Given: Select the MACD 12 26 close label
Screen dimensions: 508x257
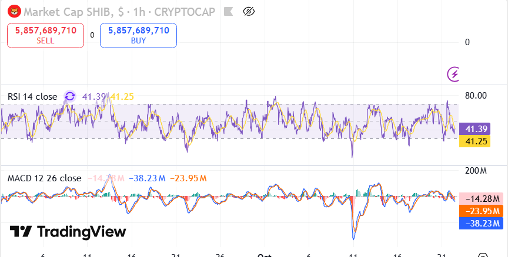Looking at the screenshot, I should pyautogui.click(x=44, y=178).
